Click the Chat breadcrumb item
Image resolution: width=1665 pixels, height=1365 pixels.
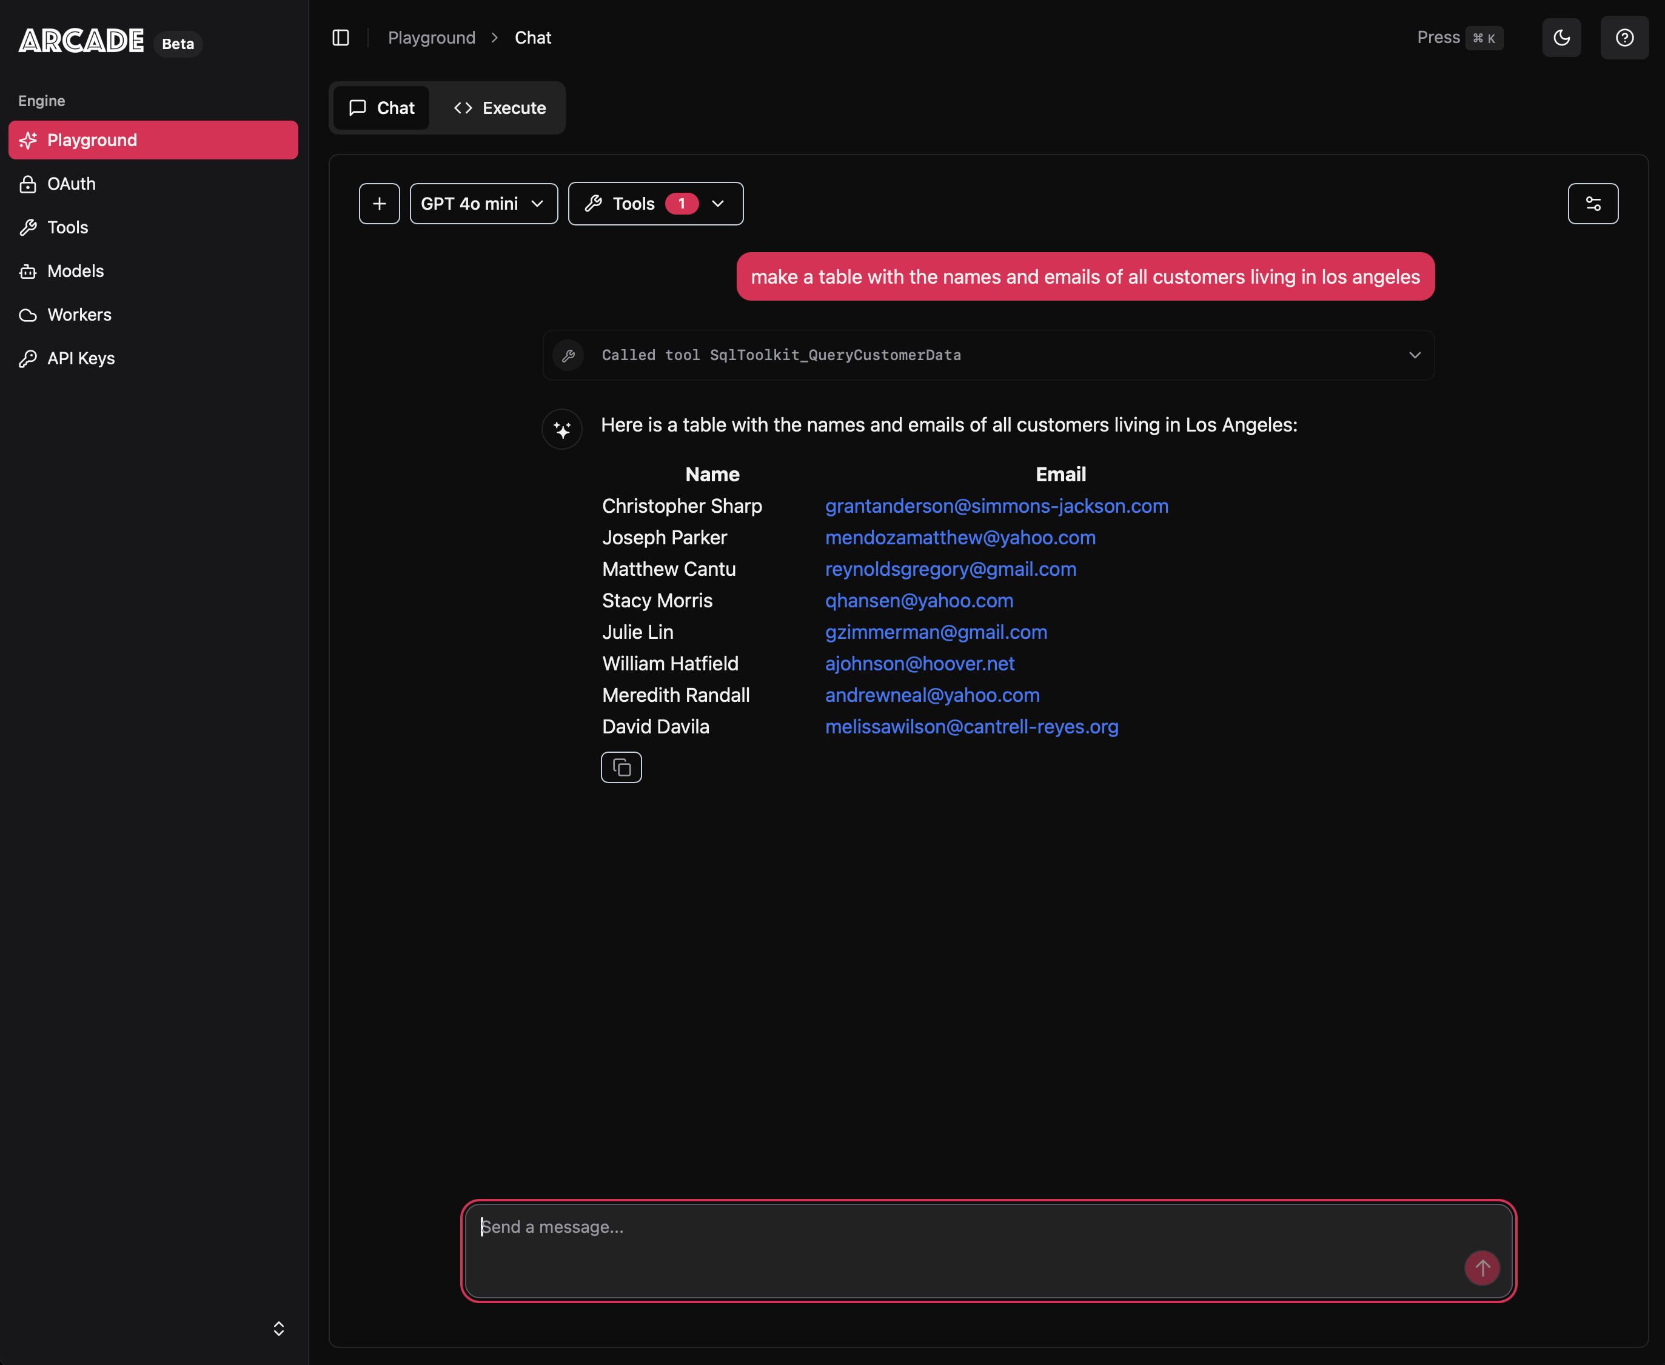click(x=533, y=38)
